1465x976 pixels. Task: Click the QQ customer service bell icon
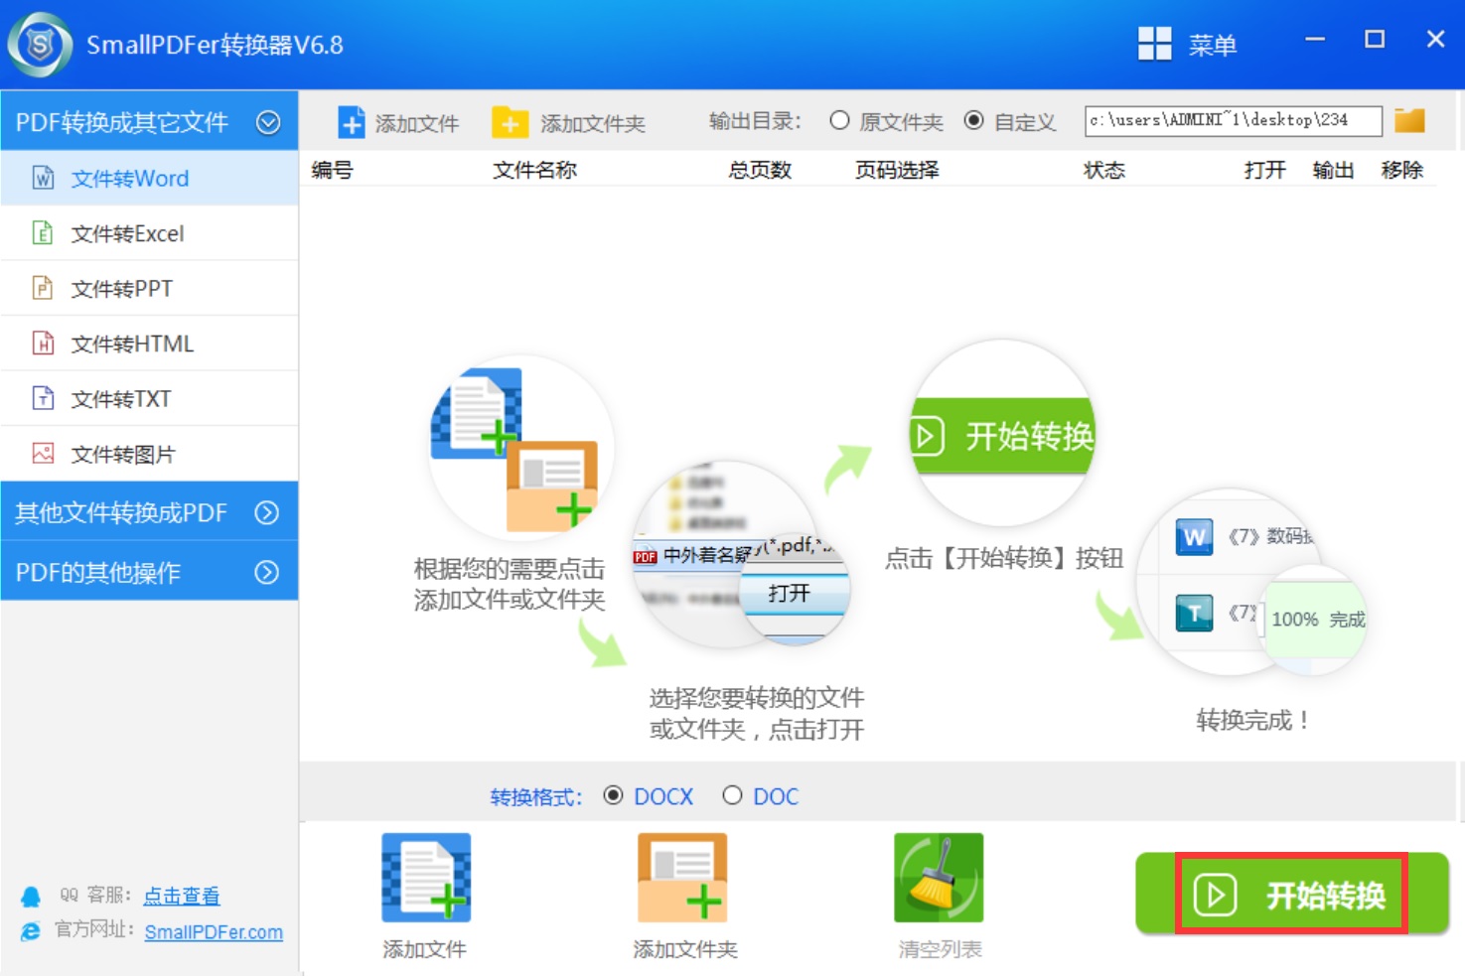point(31,897)
